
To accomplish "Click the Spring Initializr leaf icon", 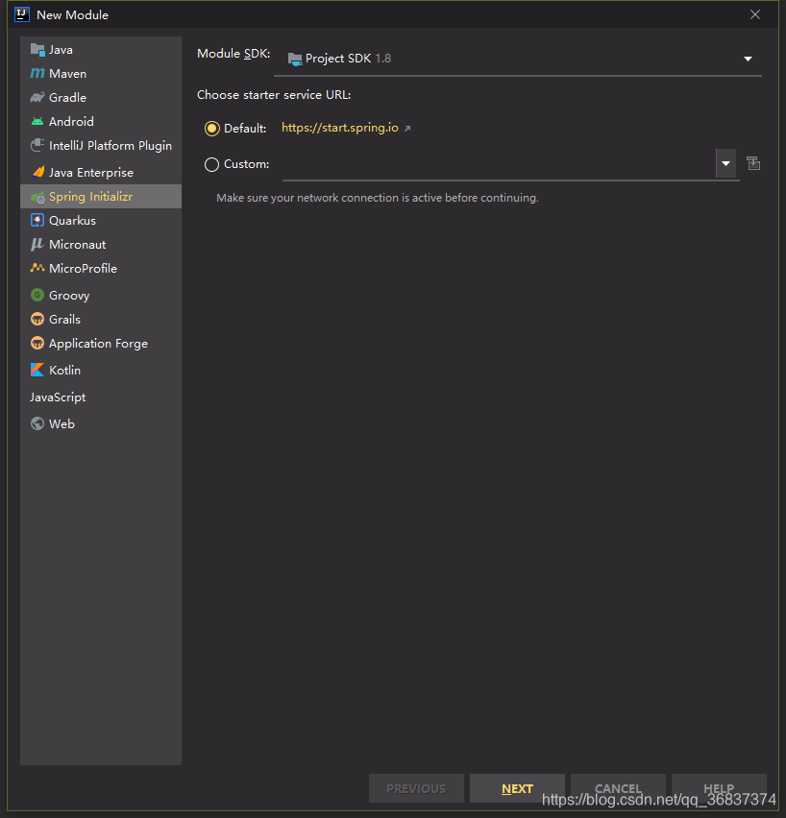I will click(37, 197).
